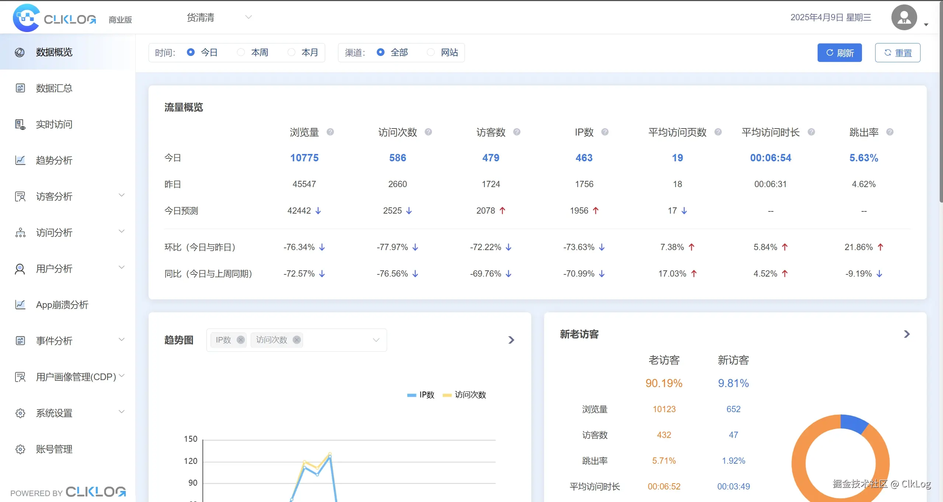Select the 网站 channel radio button
This screenshot has height=502, width=943.
(x=431, y=52)
